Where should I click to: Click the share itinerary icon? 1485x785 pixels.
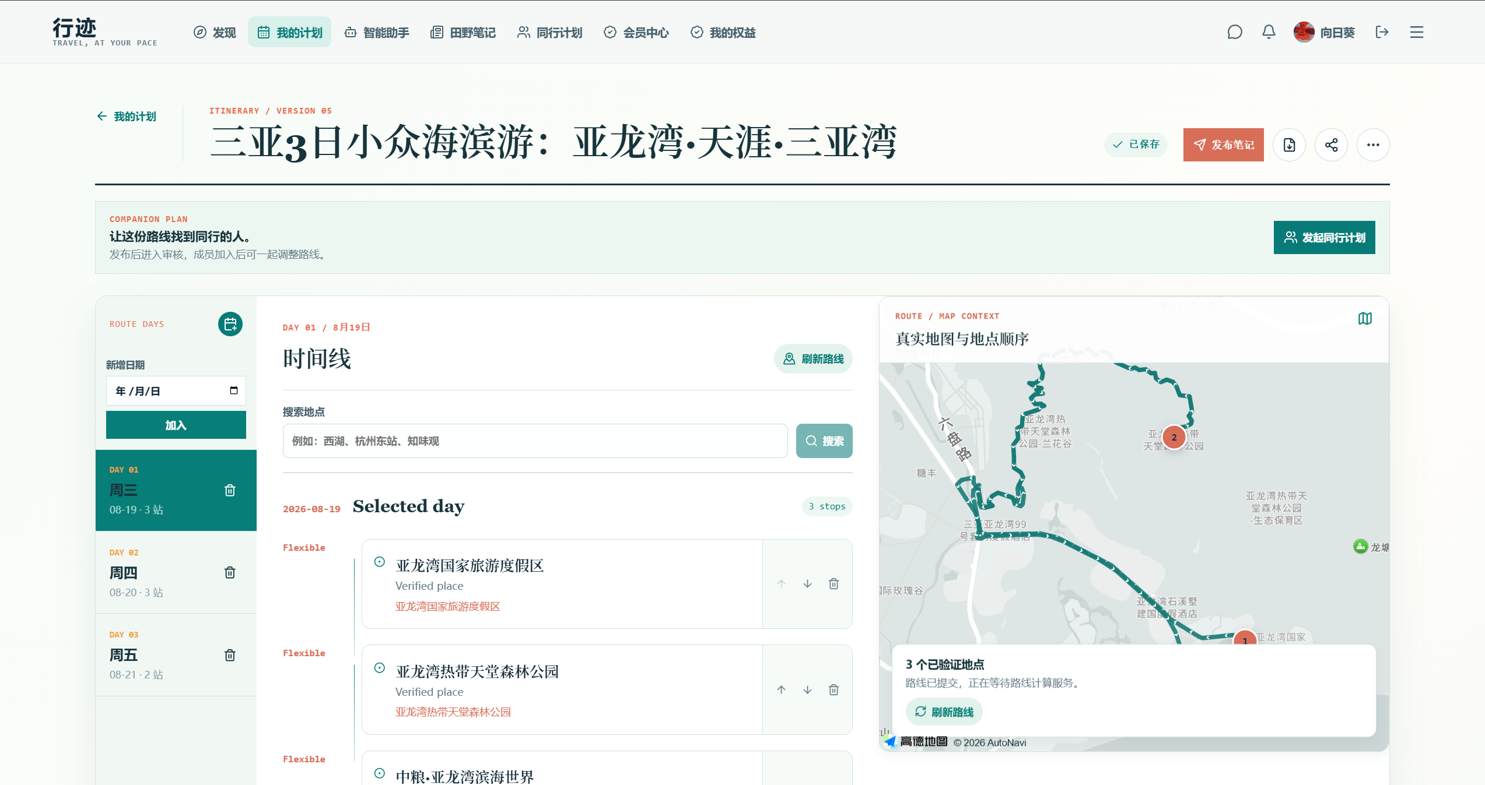(x=1331, y=145)
